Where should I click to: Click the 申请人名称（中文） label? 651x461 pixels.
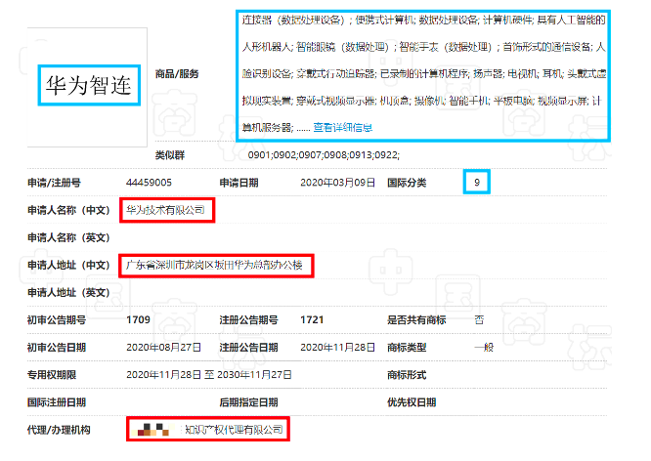point(68,210)
